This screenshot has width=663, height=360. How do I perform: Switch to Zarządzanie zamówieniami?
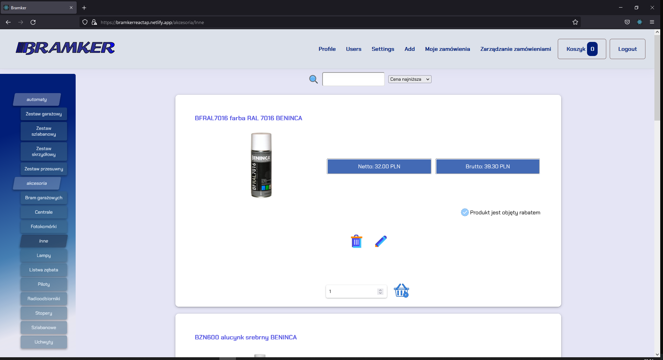(x=515, y=49)
